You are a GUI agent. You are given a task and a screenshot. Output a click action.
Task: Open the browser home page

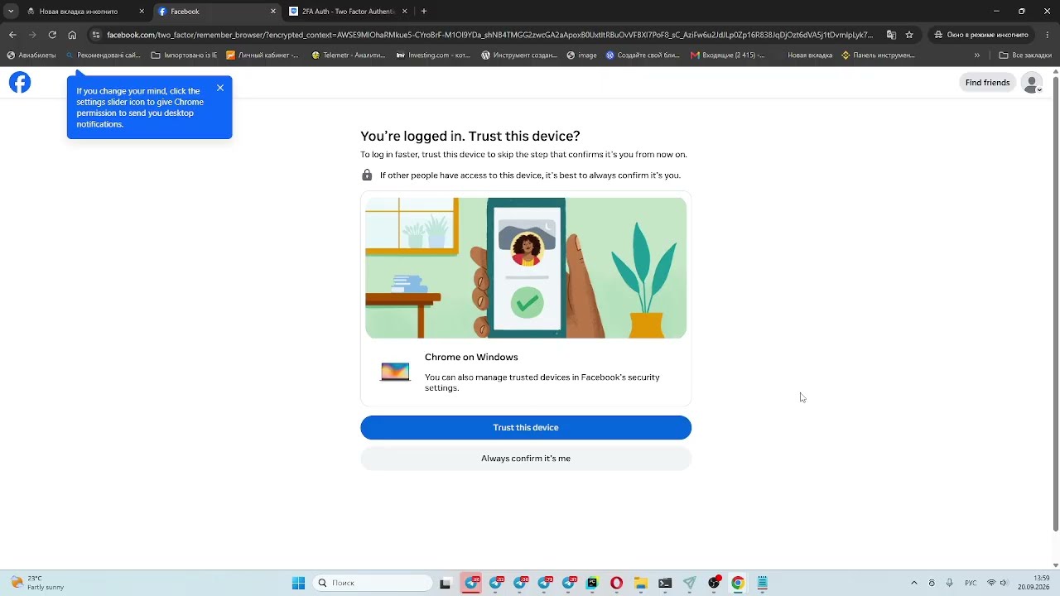(x=72, y=35)
